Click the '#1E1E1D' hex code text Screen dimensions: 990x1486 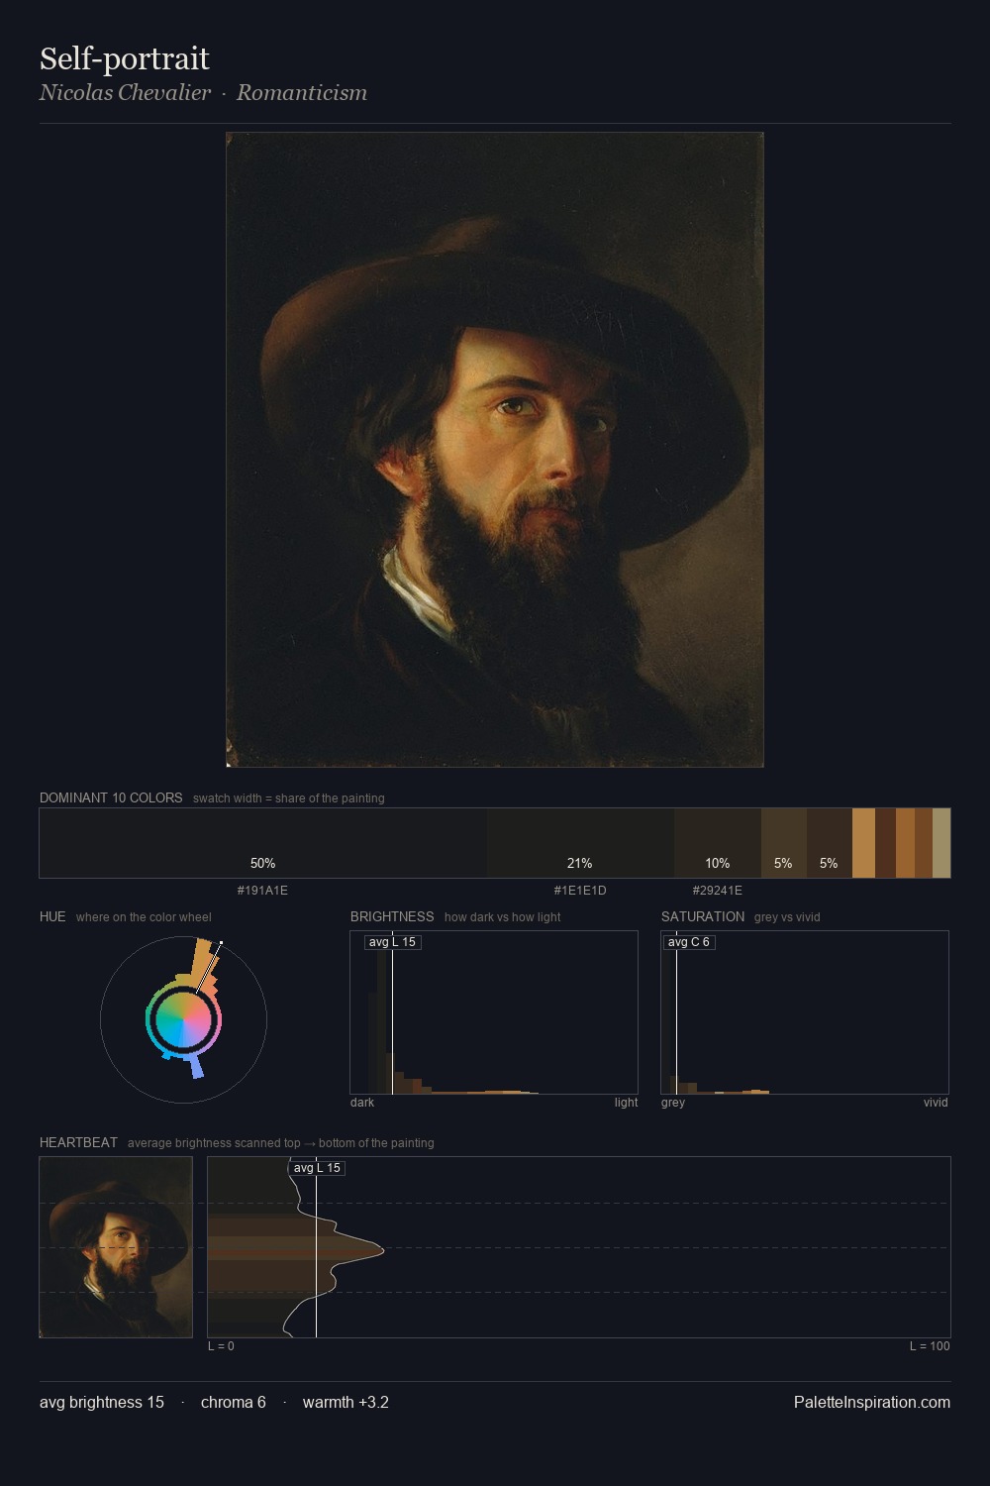tap(580, 891)
